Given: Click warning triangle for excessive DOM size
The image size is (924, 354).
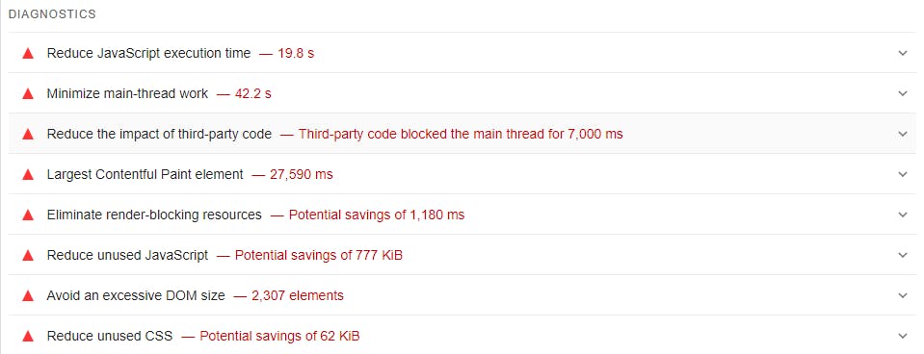Looking at the screenshot, I should [28, 295].
